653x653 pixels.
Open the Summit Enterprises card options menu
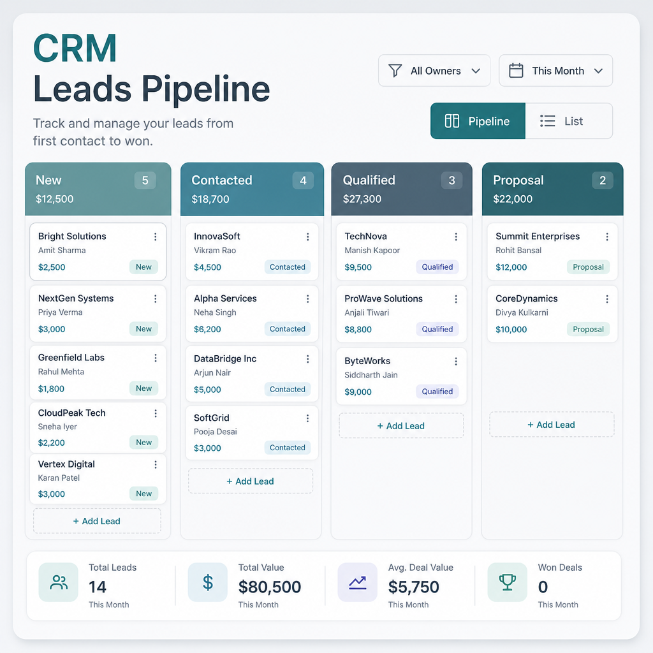point(607,237)
